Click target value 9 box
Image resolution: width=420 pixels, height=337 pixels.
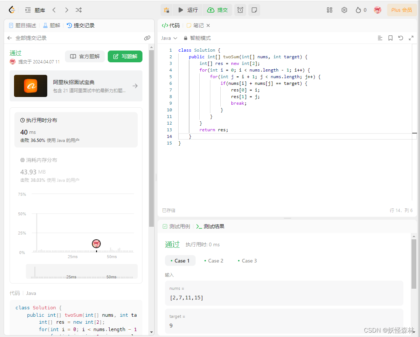tap(284, 321)
